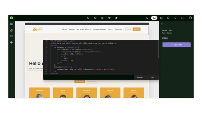
Task: Click the Edit Code button
Action: 177,45
